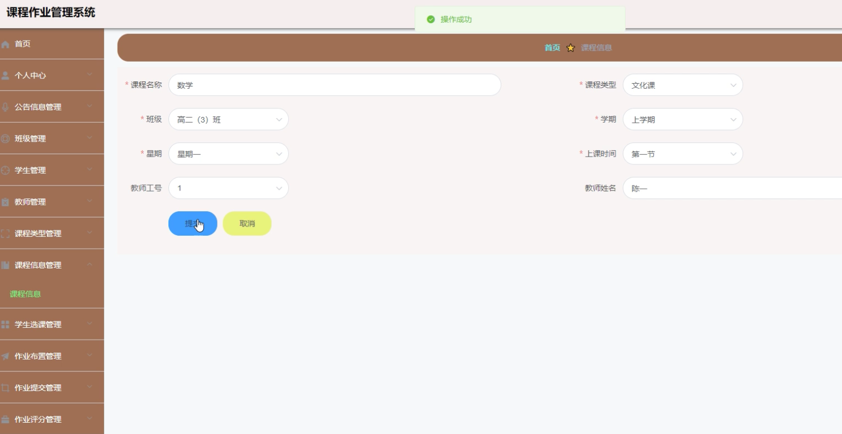Screen dimensions: 842x434
Task: Open the 公告信息管理 sidebar menu
Action: [52, 107]
